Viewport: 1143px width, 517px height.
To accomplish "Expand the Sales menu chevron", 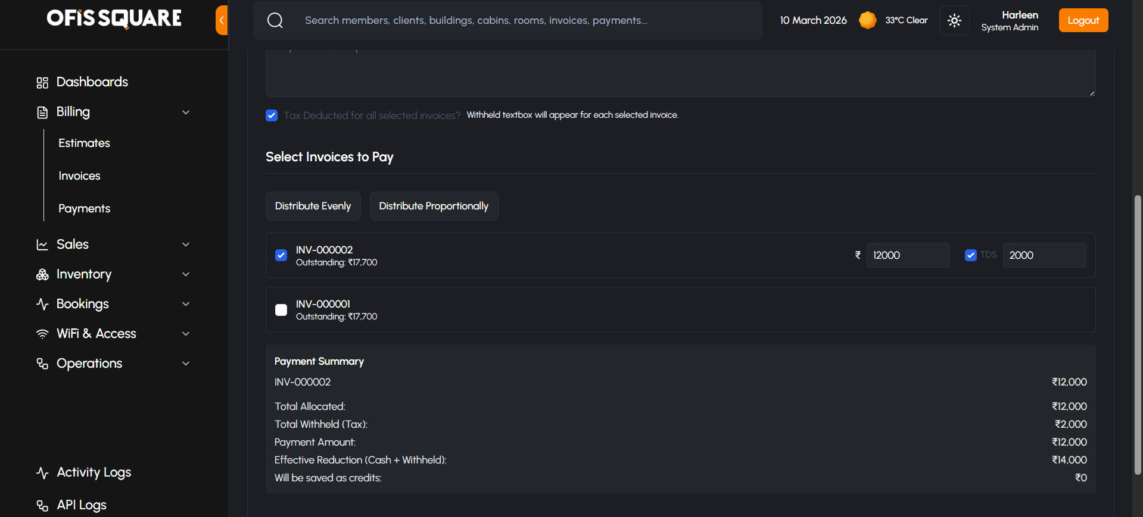I will (x=186, y=245).
